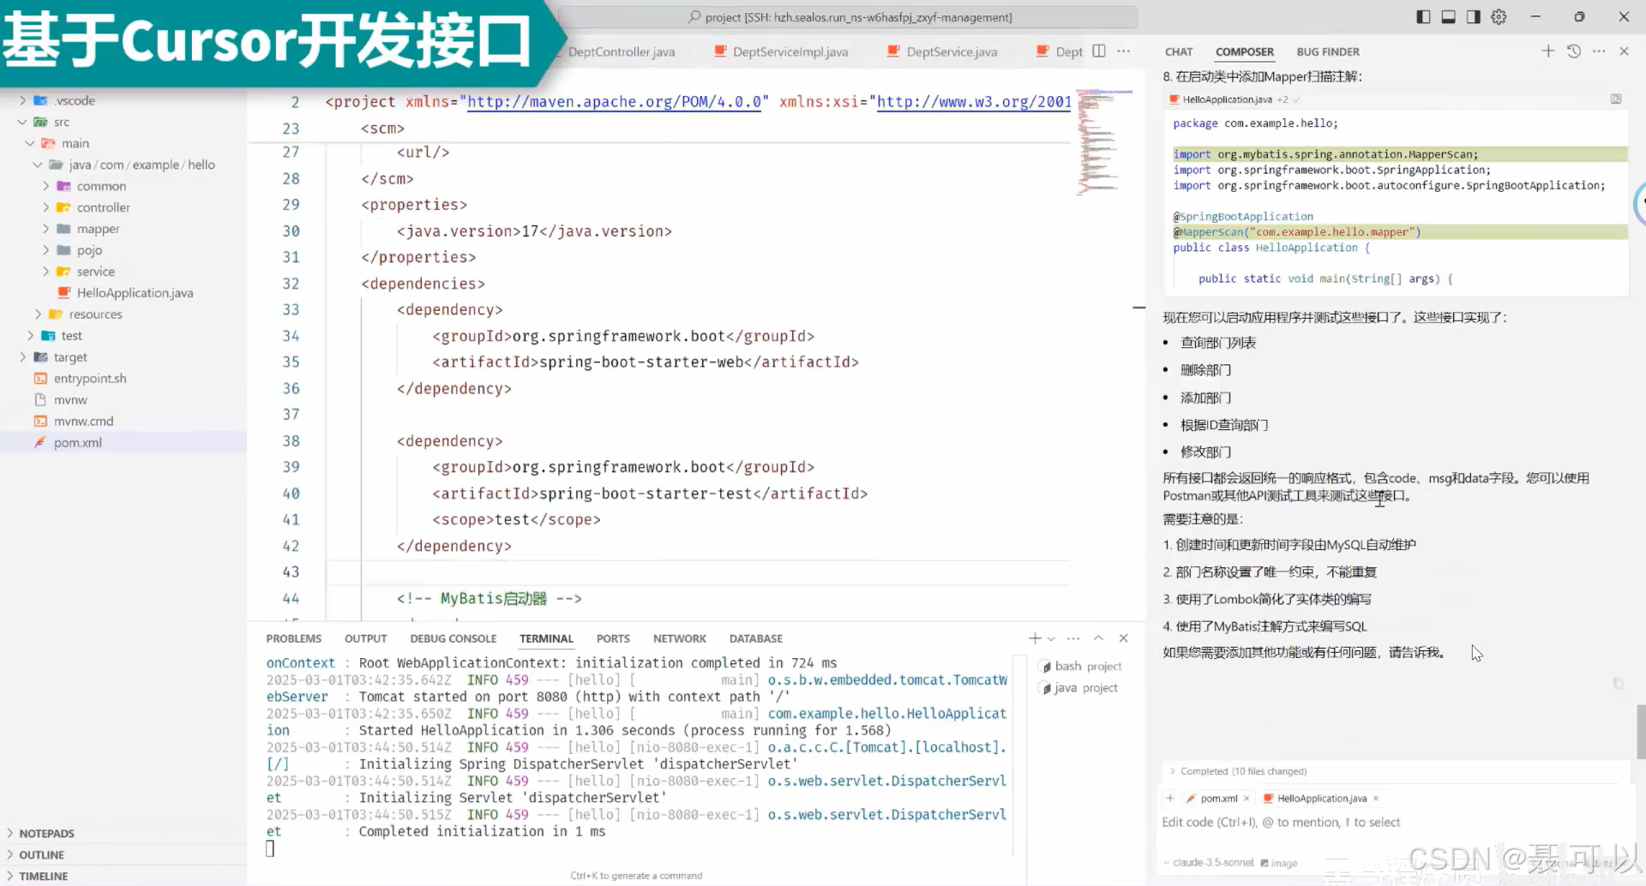Show composer history
This screenshot has height=886, width=1646.
coord(1574,51)
